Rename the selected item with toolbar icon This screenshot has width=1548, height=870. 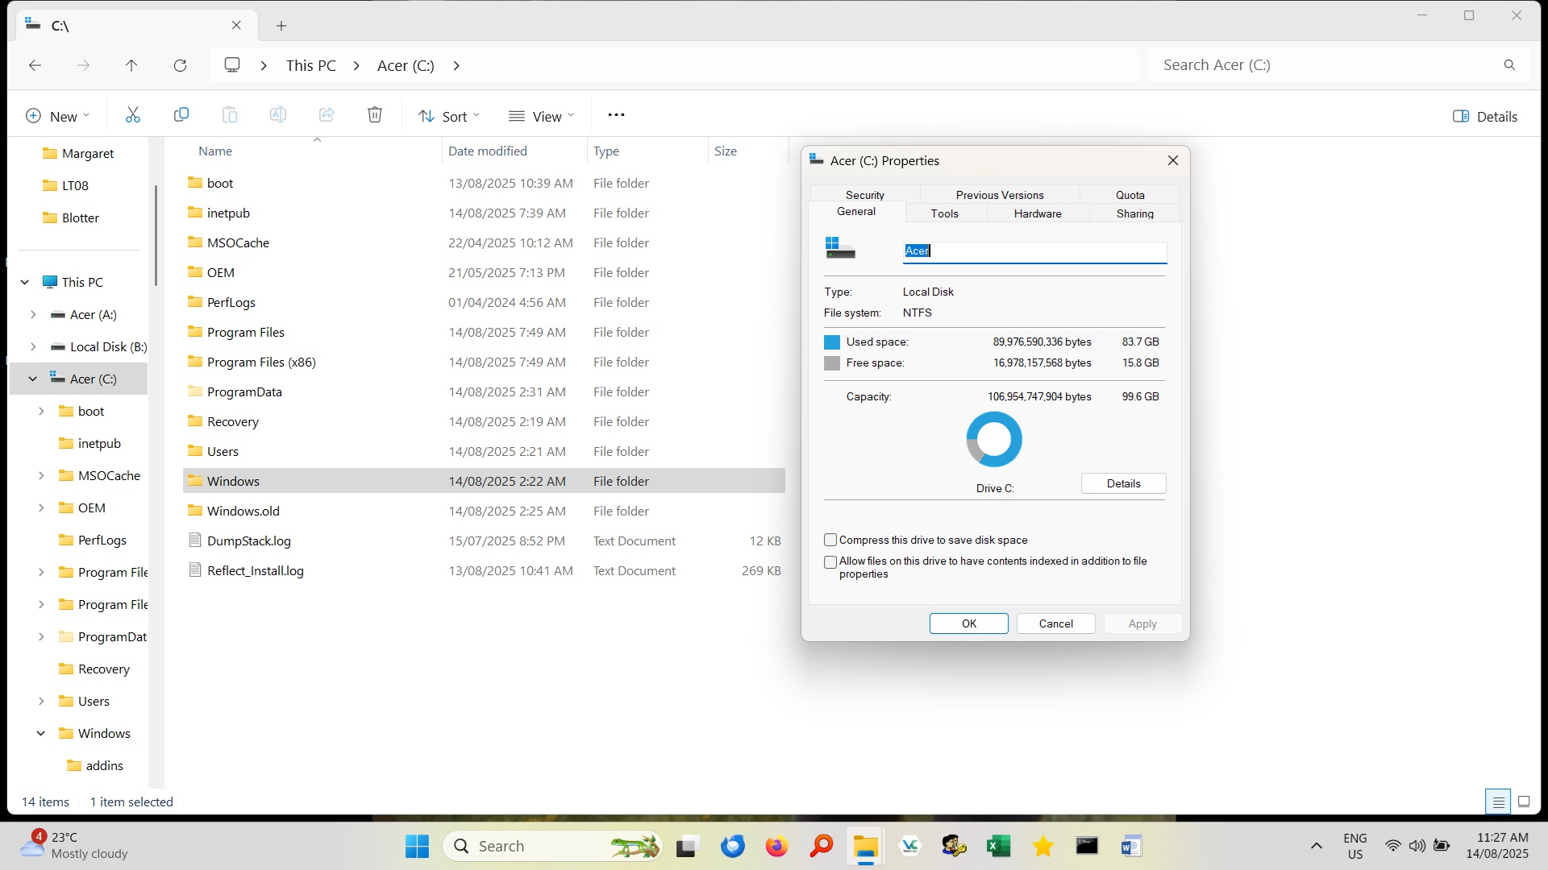tap(277, 114)
